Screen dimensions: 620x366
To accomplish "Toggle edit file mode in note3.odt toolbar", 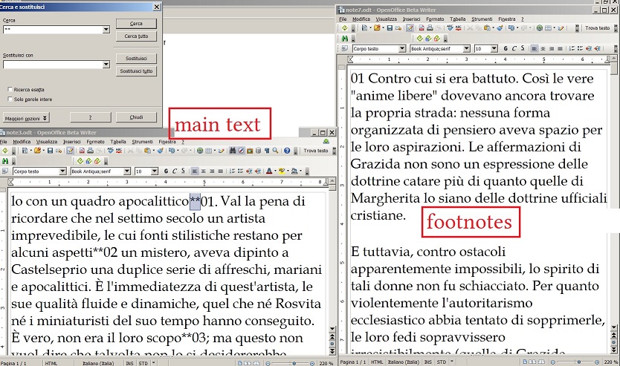I will click(70, 151).
